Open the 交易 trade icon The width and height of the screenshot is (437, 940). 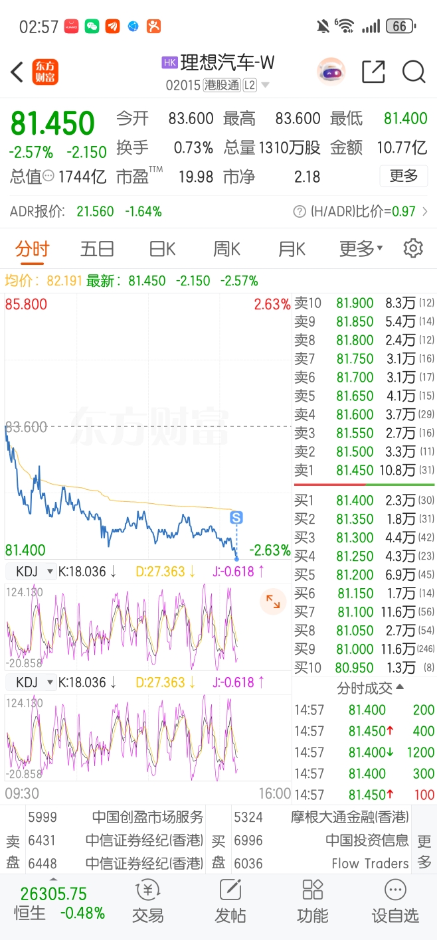147,901
